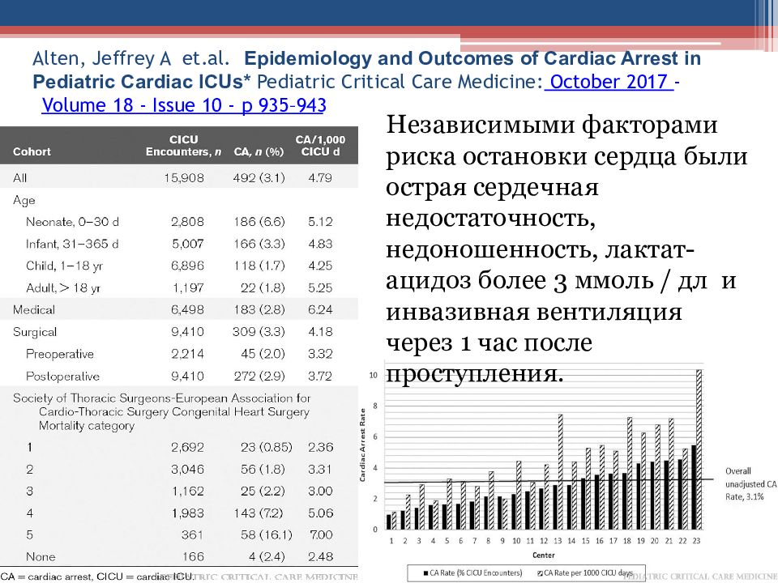Image resolution: width=778 pixels, height=583 pixels.
Task: Click the cell "23 (0.85)"
Action: [267, 448]
